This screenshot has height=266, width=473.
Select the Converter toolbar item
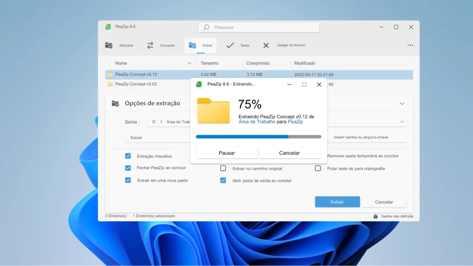(161, 45)
